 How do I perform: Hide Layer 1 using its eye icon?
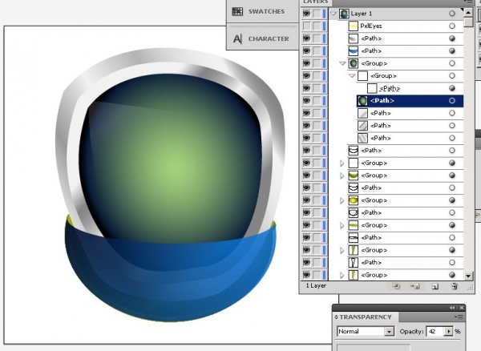(306, 14)
